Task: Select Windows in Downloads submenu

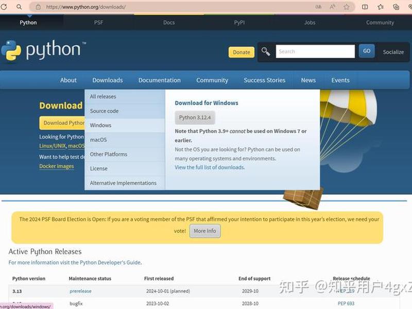Action: click(125, 125)
